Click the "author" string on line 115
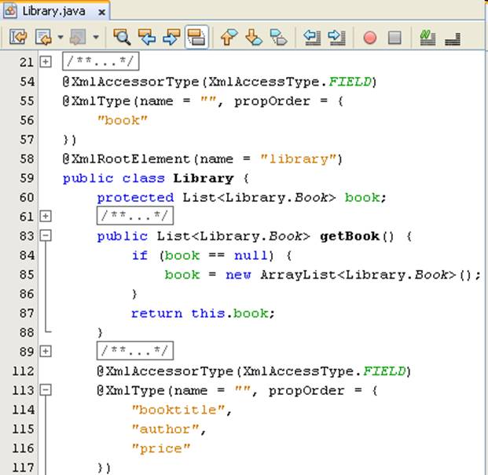488x475 pixels. point(165,429)
